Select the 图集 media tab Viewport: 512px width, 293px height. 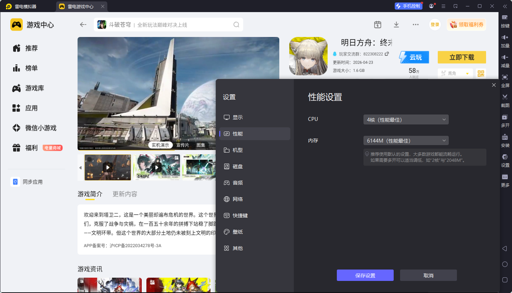(x=201, y=145)
